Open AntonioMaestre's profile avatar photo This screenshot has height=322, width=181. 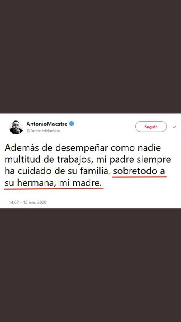(16, 127)
